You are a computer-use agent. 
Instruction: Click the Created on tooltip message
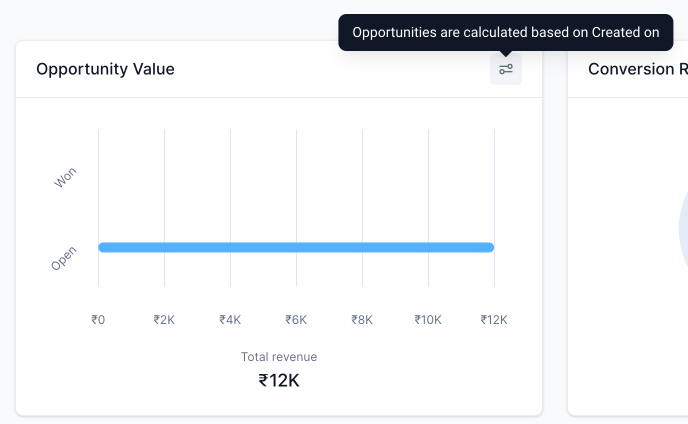click(506, 32)
